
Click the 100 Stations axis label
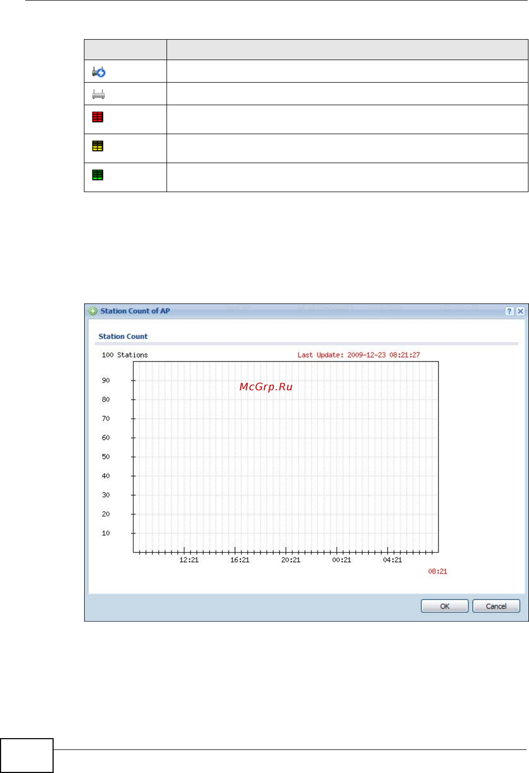click(x=125, y=355)
